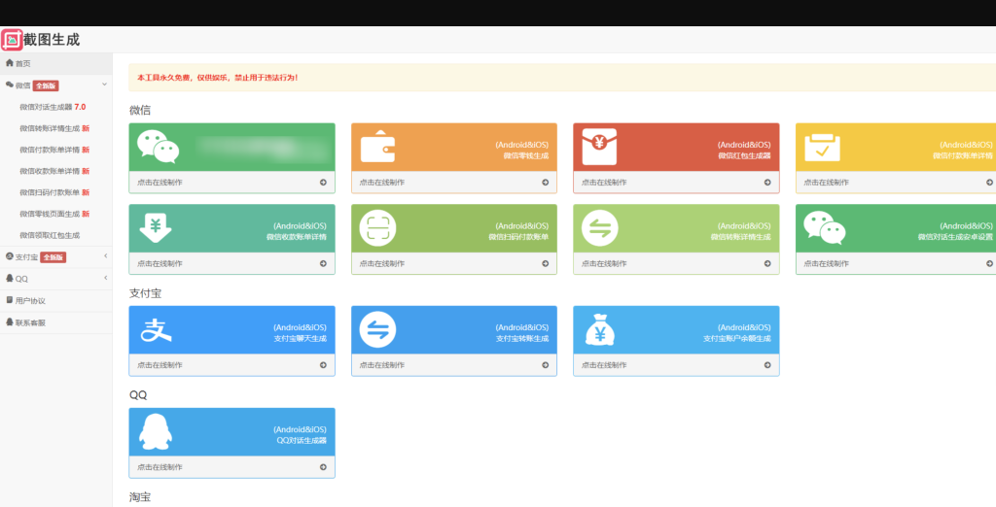Click the red envelope icon for 微信红包生成器
This screenshot has width=996, height=507.
pyautogui.click(x=599, y=148)
